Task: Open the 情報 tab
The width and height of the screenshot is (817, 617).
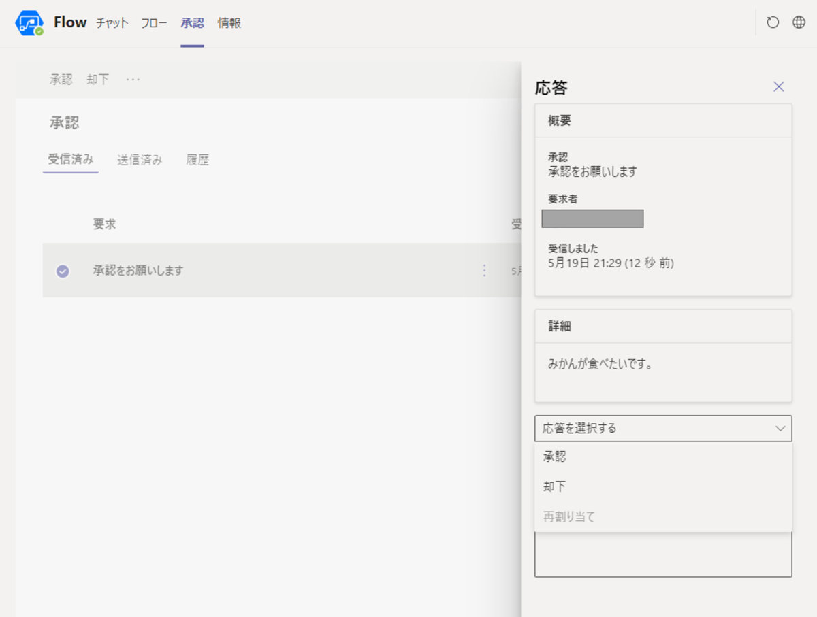Action: pyautogui.click(x=229, y=23)
